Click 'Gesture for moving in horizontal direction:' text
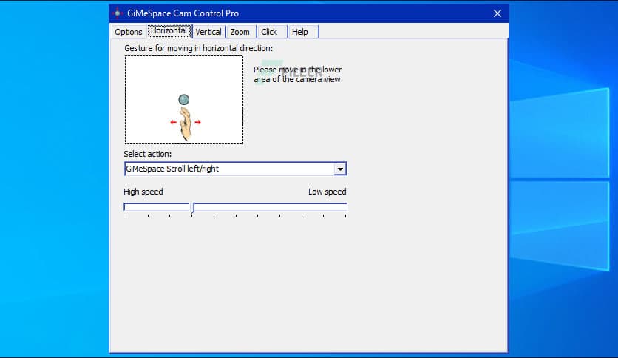Viewport: 618px width, 358px height. 198,48
